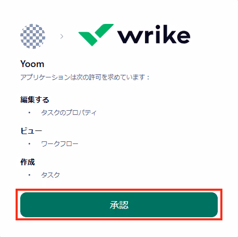Click the ワークフロー permission item
Viewport: 238px width, 237px height.
60,144
